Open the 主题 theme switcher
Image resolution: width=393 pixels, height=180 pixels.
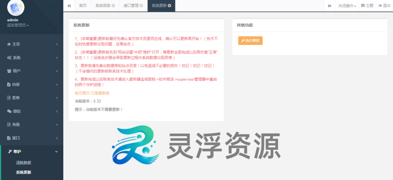tap(367, 6)
